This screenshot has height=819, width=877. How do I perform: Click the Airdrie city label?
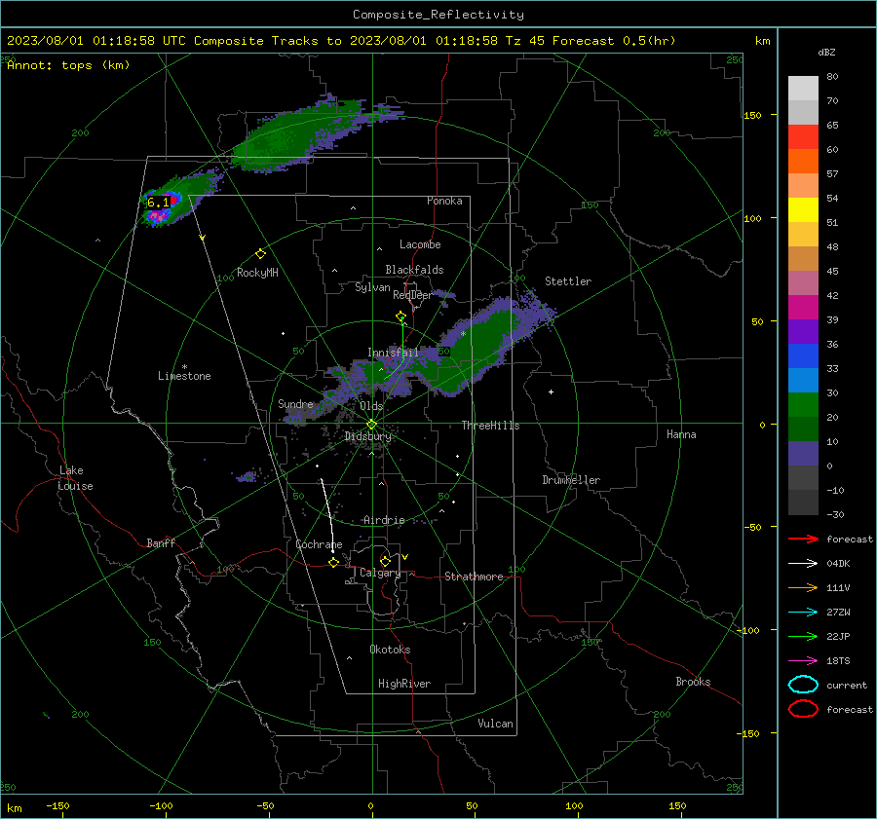(384, 520)
